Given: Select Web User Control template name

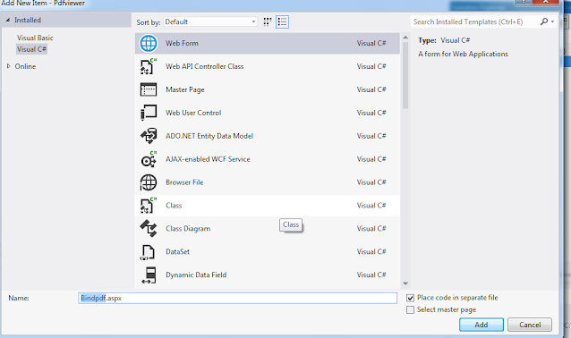Looking at the screenshot, I should pyautogui.click(x=193, y=113).
